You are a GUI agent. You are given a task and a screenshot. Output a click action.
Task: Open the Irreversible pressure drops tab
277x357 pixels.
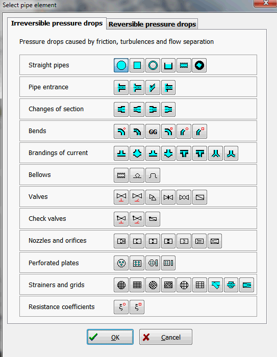57,23
